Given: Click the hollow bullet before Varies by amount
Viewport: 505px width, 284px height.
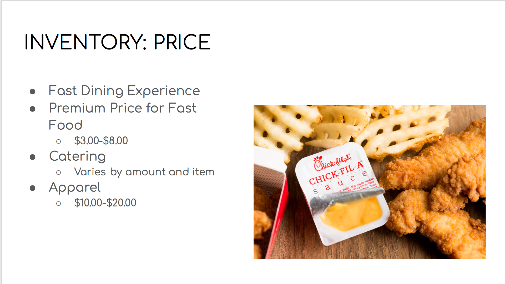Looking at the screenshot, I should click(x=58, y=173).
